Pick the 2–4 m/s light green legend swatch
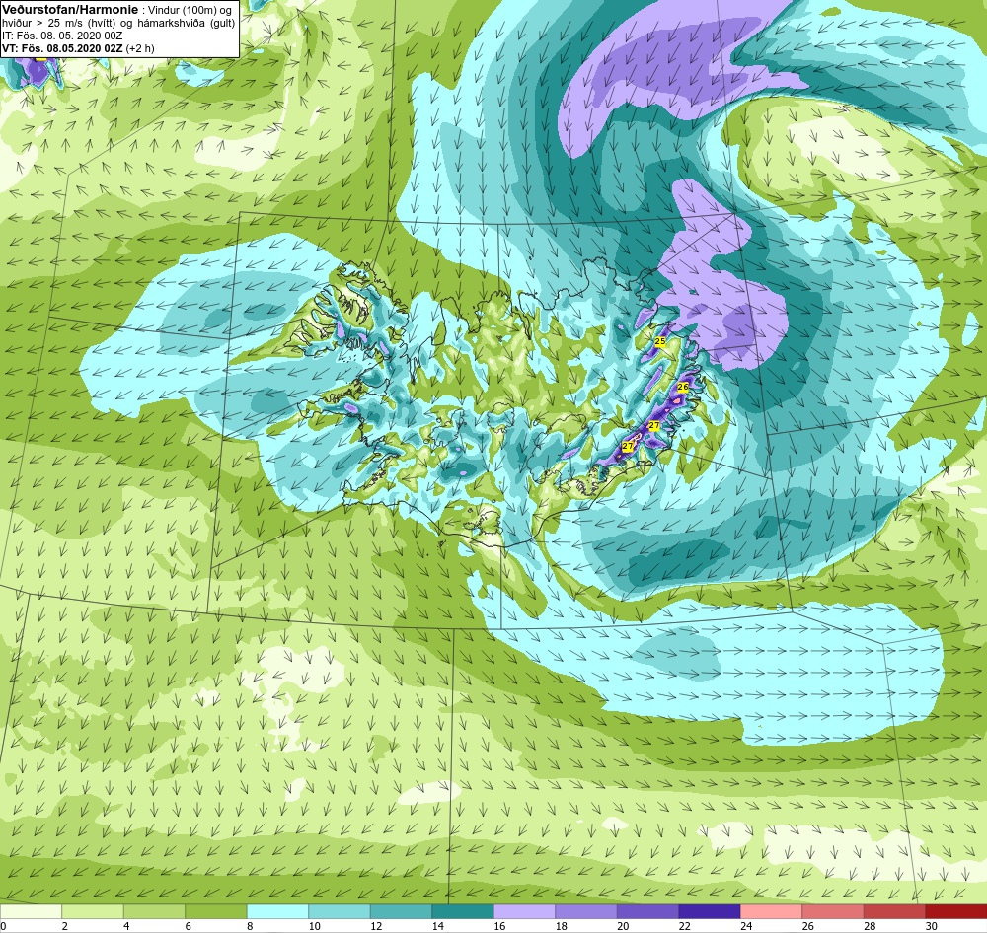The image size is (987, 933). 93,911
